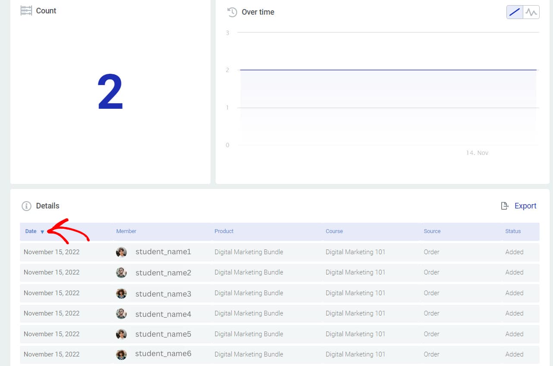Click the Details section title
Screen dimensions: 553x366
(x=47, y=206)
